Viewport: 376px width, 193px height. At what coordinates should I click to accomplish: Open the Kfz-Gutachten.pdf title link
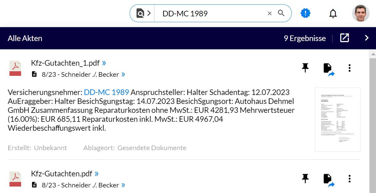[62, 174]
